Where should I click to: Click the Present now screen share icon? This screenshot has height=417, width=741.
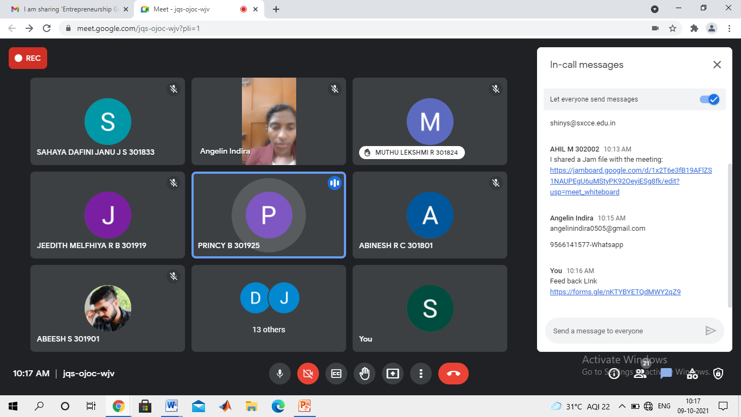point(393,374)
